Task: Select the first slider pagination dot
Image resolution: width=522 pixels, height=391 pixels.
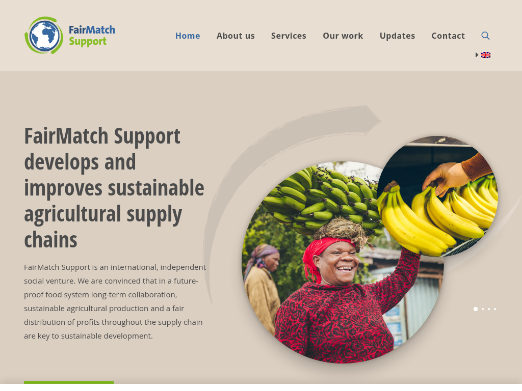Action: click(476, 309)
